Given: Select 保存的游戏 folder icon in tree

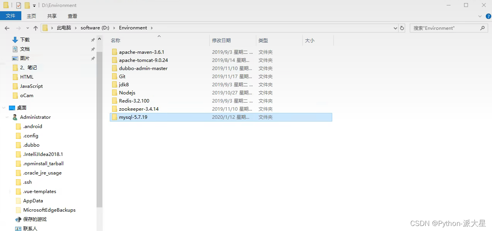Looking at the screenshot, I should (18, 219).
